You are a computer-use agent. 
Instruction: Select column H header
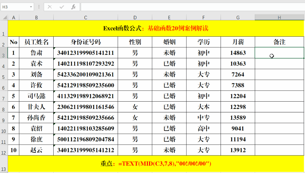coord(279,18)
